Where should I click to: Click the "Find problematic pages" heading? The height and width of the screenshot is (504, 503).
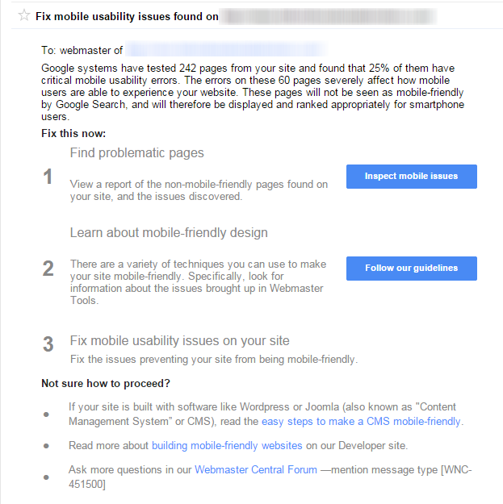(x=136, y=152)
